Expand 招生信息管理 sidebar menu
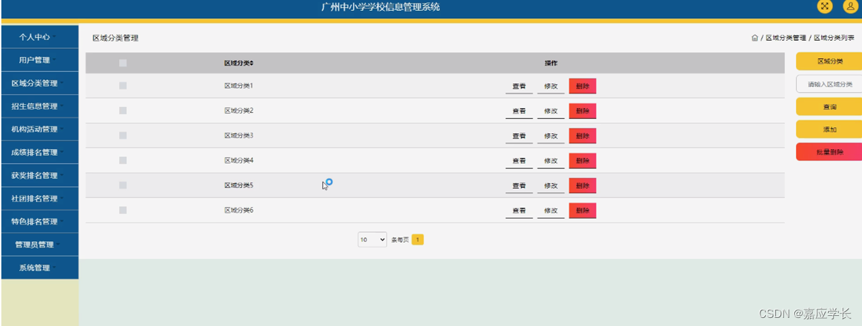Viewport: 862px width, 326px height. pyautogui.click(x=39, y=106)
